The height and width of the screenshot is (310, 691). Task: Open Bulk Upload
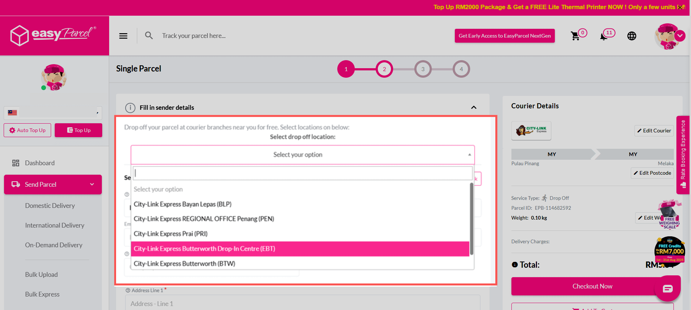click(x=41, y=275)
